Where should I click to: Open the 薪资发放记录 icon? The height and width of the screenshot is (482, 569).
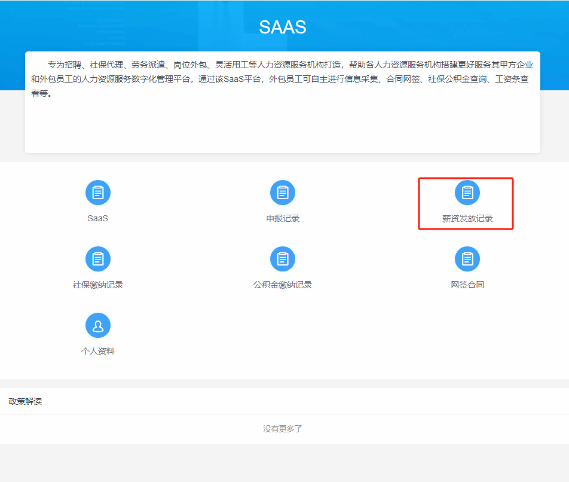[467, 193]
